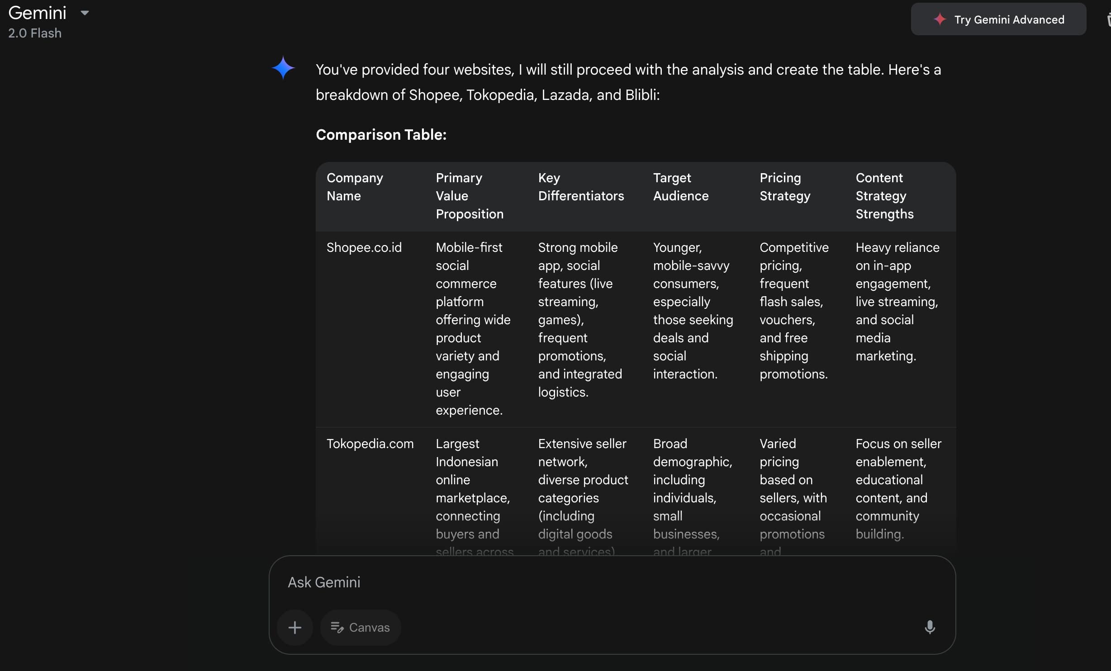Select Shopee.co.id in the comparison table

point(364,247)
